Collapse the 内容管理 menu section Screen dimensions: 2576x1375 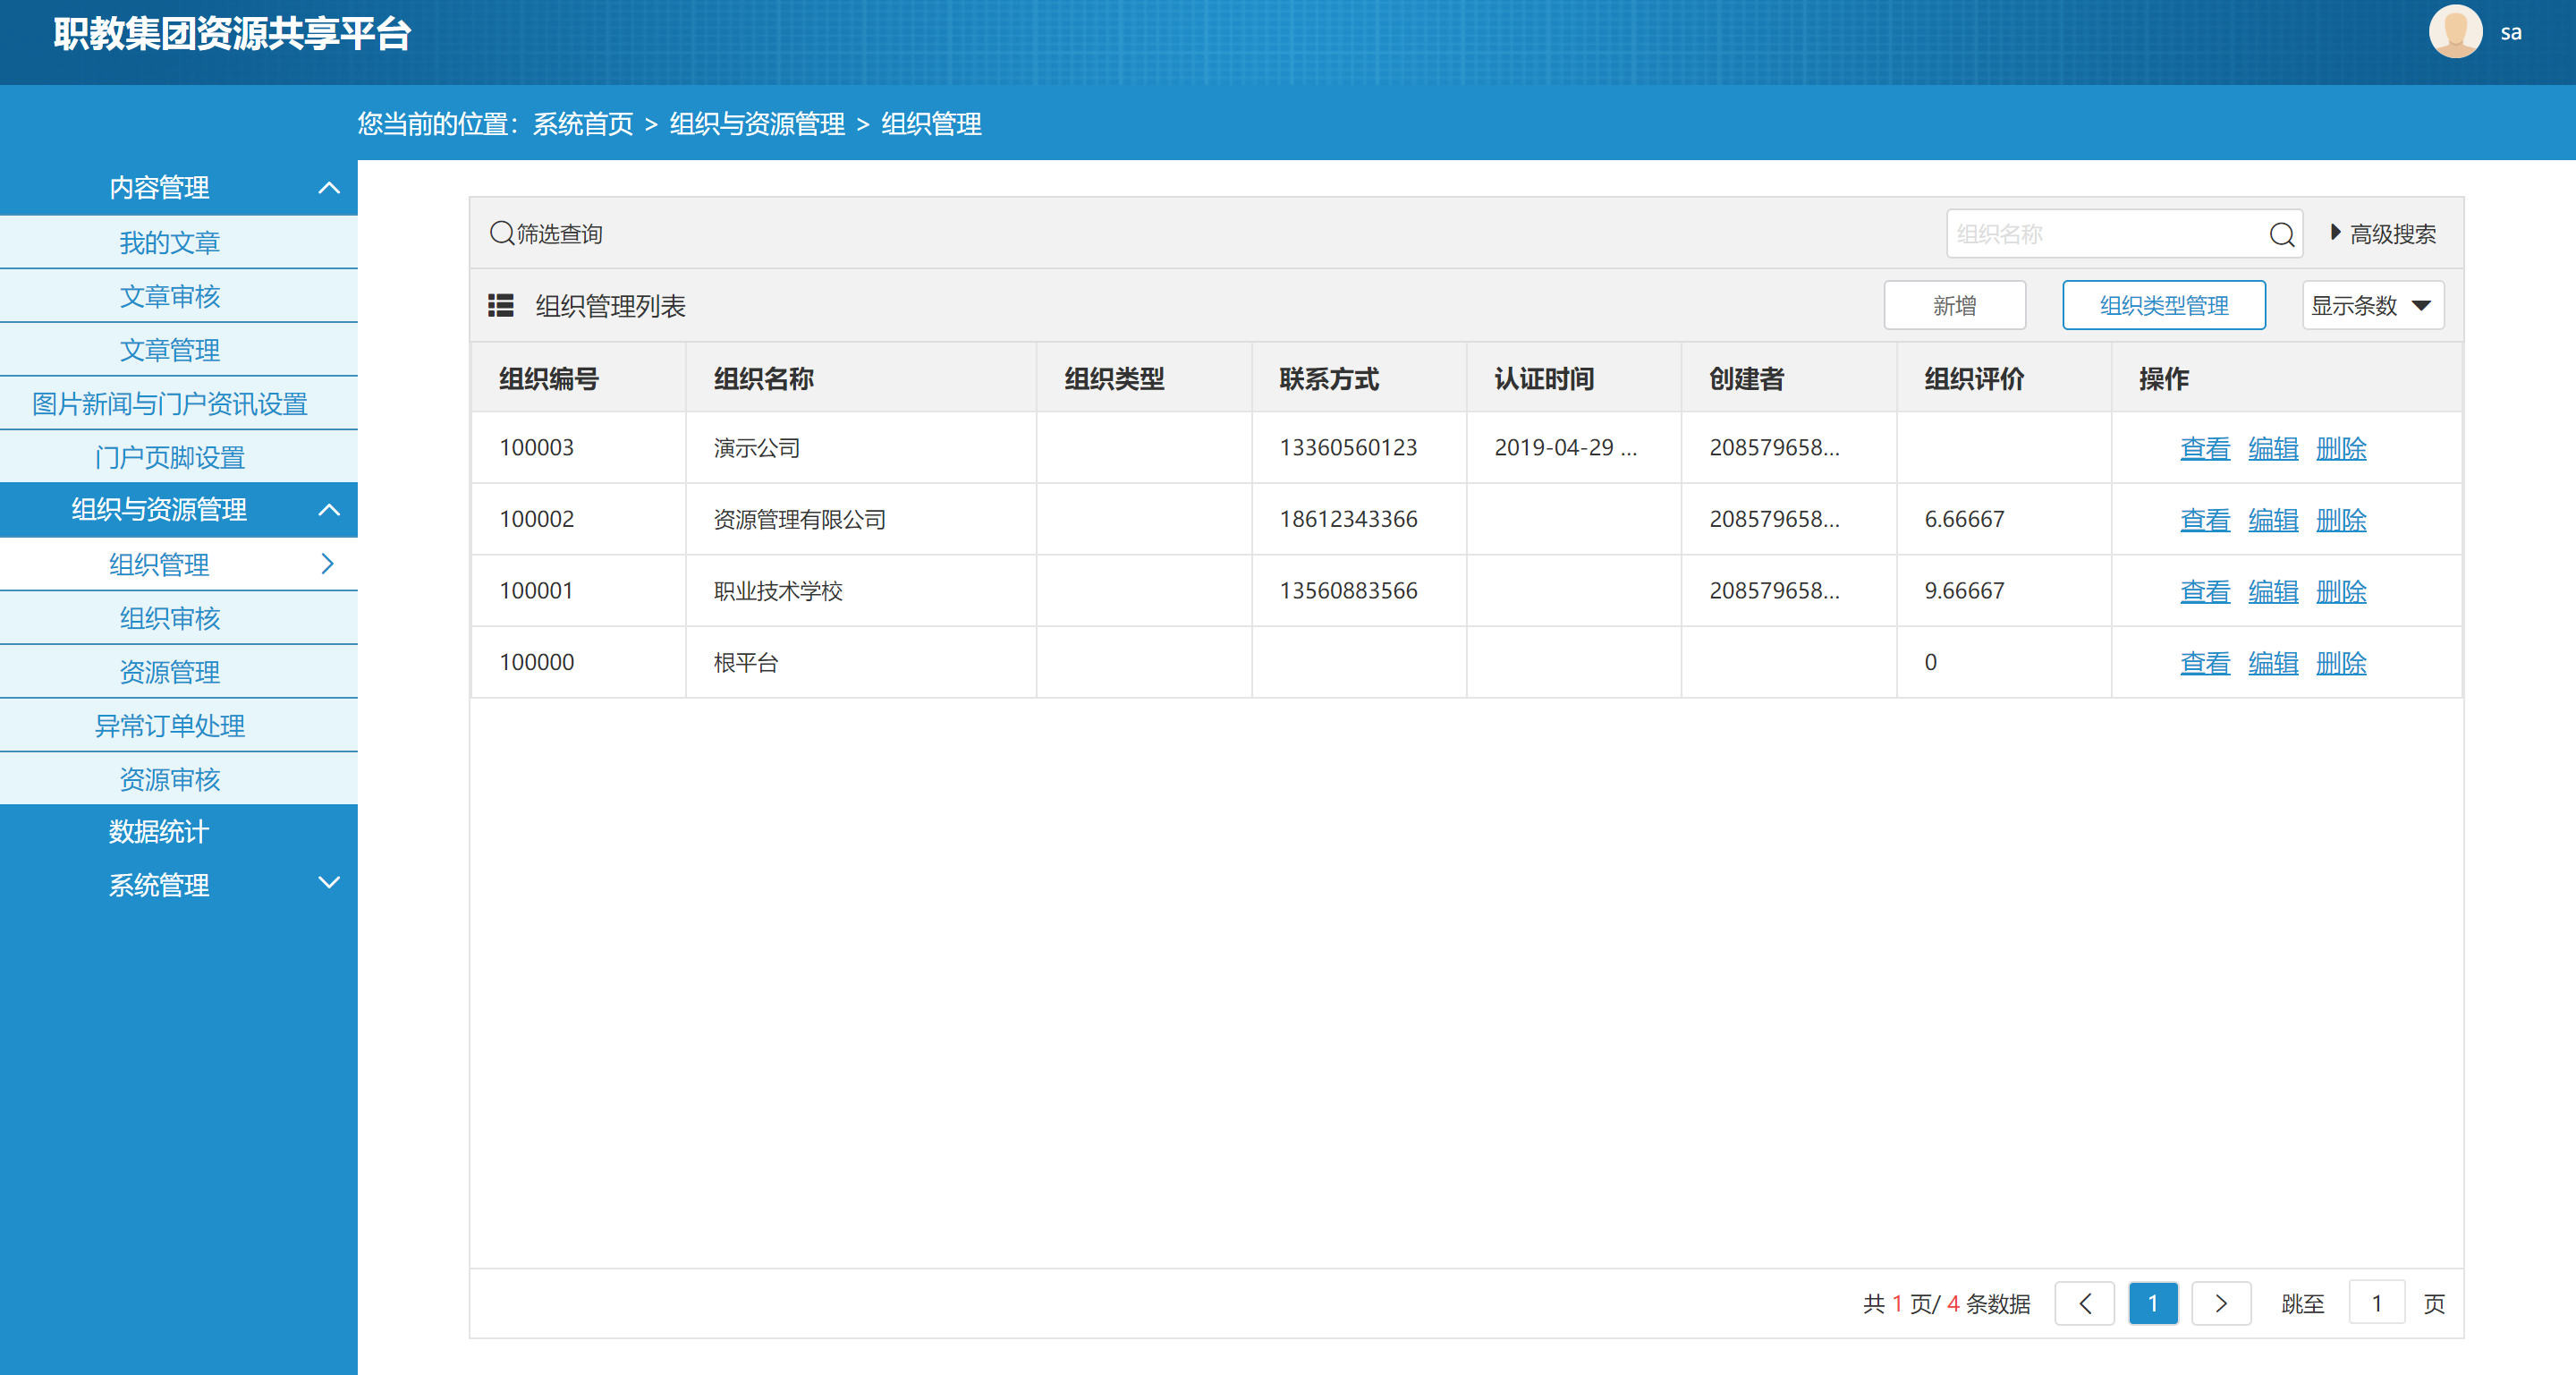coord(329,187)
